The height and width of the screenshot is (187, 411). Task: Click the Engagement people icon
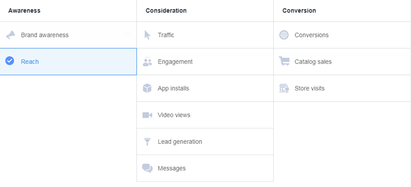147,62
